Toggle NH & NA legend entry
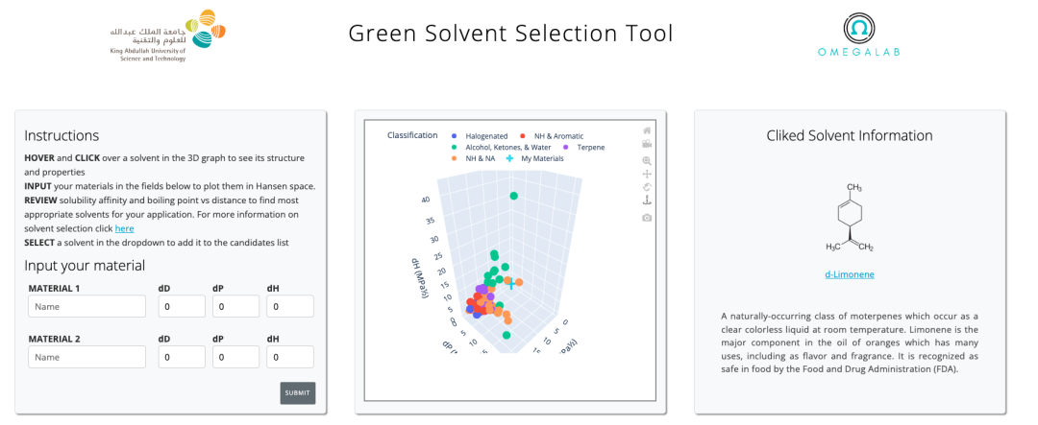Viewport: 1038px width, 425px height. [475, 158]
